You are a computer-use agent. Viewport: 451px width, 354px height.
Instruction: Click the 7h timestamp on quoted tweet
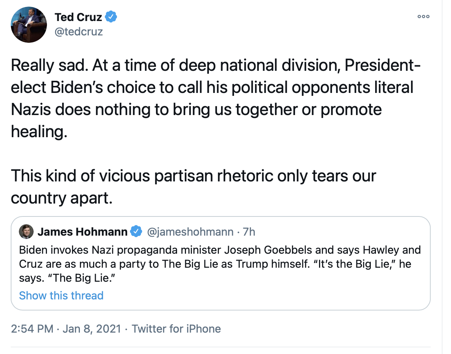pos(249,232)
